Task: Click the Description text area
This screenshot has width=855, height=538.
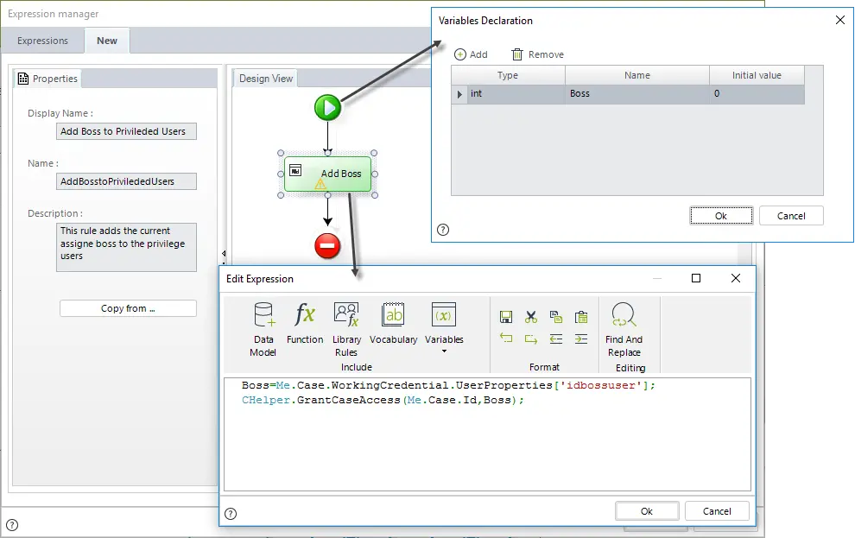Action: [x=126, y=247]
